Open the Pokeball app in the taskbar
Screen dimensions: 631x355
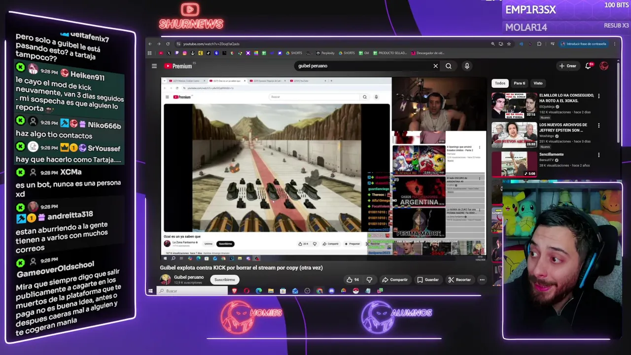tap(355, 291)
